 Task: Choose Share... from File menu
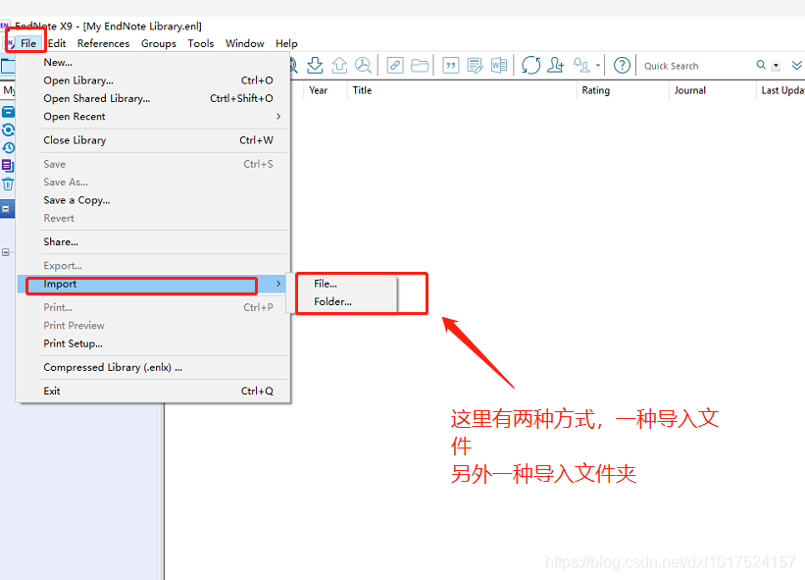pos(153,242)
